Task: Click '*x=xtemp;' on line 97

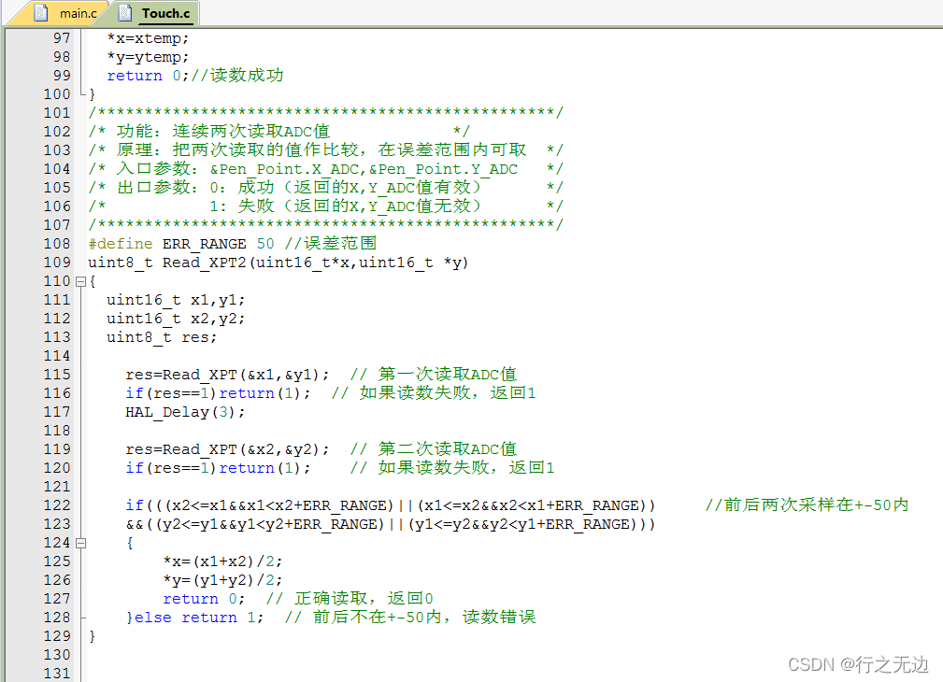Action: (x=148, y=38)
